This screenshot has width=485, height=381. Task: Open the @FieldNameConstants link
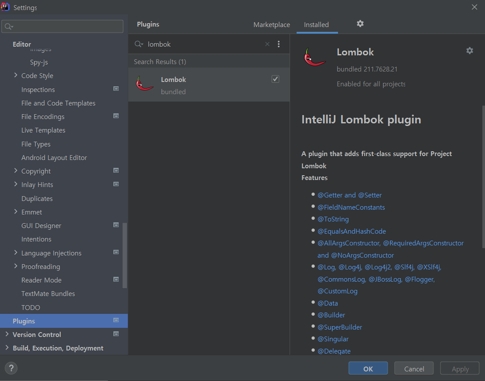tap(351, 207)
